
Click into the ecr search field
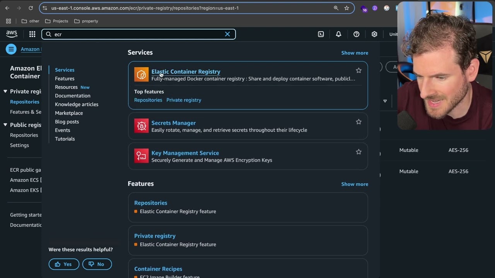[138, 34]
